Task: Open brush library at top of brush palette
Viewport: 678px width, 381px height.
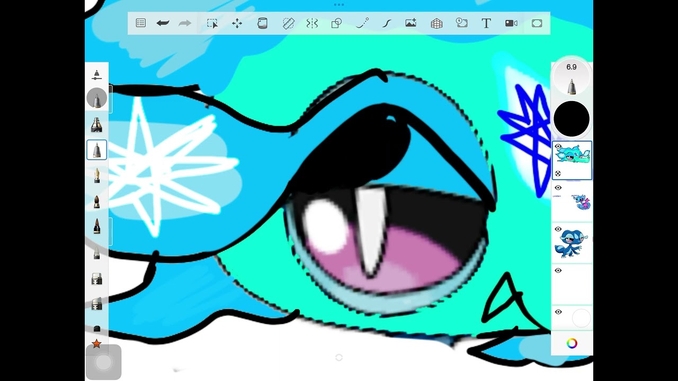Action: tap(96, 75)
